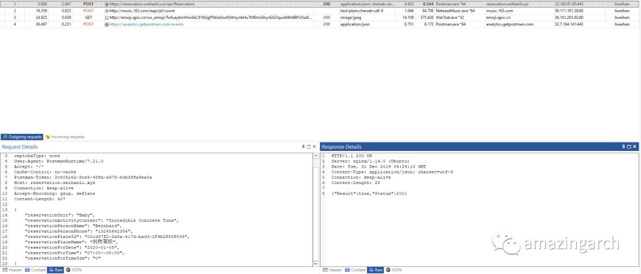Viewport: 641px width, 274px height.
Task: Pin the Response Details panel
Action: click(624, 146)
